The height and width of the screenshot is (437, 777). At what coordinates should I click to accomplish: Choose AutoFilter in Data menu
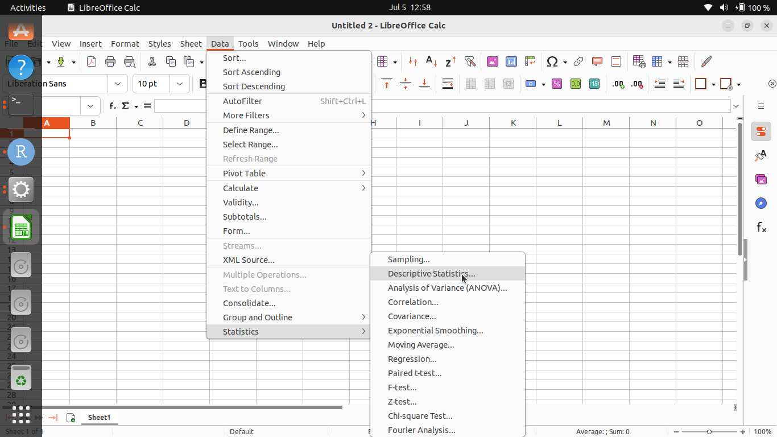tap(288, 101)
